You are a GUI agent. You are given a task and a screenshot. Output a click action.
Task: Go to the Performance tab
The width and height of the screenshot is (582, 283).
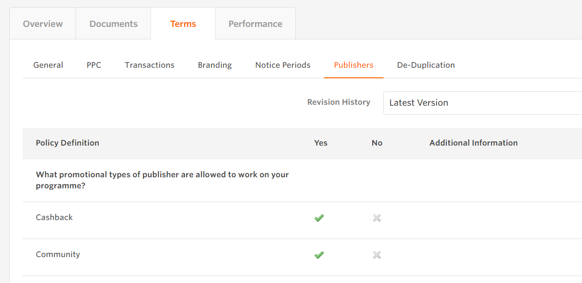click(255, 24)
